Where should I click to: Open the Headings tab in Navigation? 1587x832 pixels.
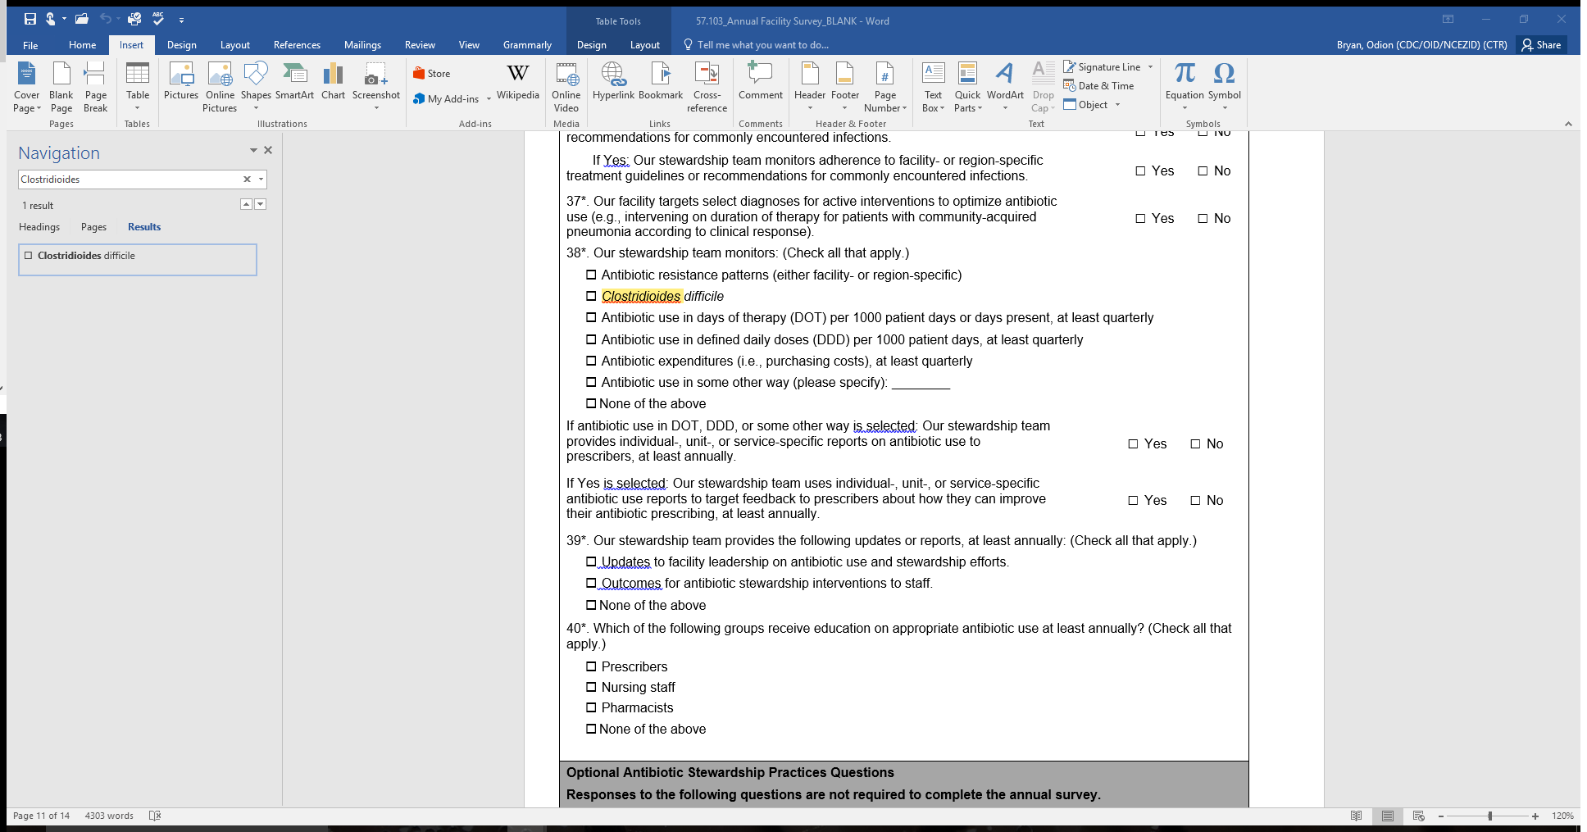tap(39, 227)
